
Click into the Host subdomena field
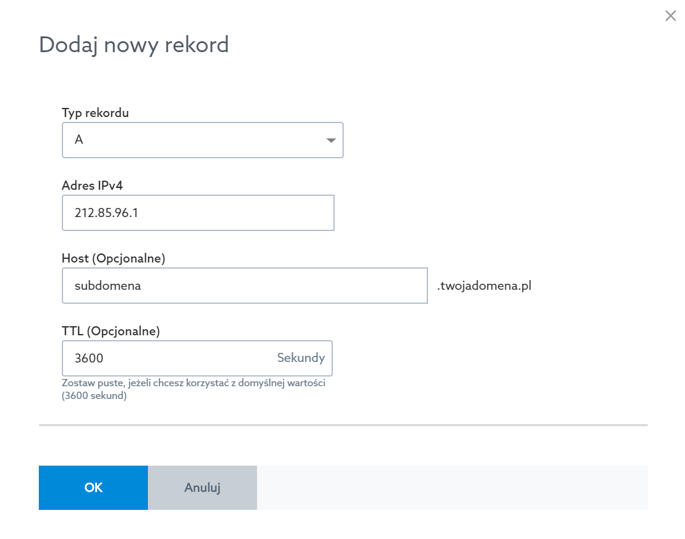pos(244,286)
